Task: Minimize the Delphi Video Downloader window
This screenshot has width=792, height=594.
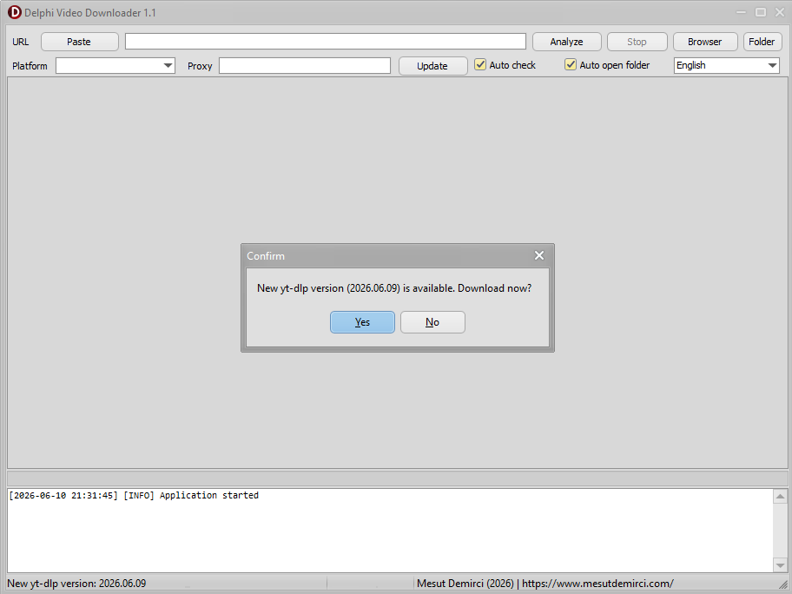Action: (741, 12)
